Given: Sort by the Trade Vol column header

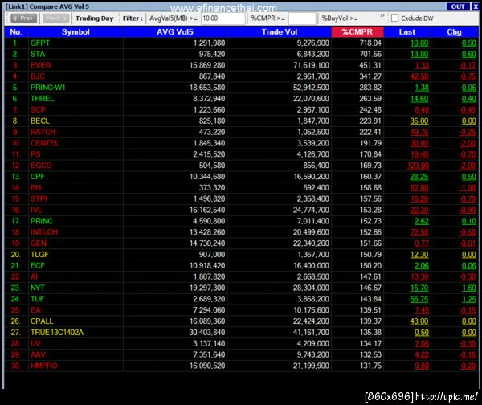Looking at the screenshot, I should pos(280,32).
